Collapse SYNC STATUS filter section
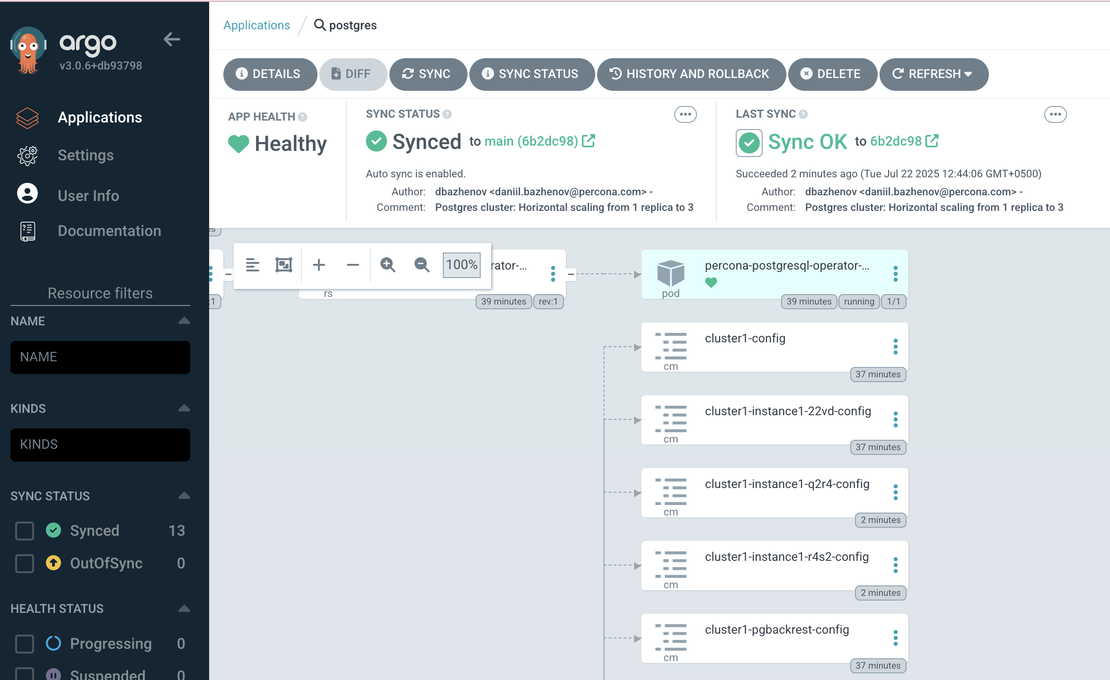The height and width of the screenshot is (680, 1110). [184, 496]
